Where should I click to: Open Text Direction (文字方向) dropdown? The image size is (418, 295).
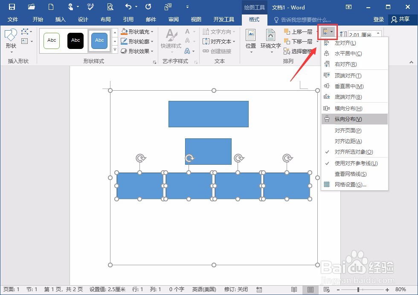(219, 32)
